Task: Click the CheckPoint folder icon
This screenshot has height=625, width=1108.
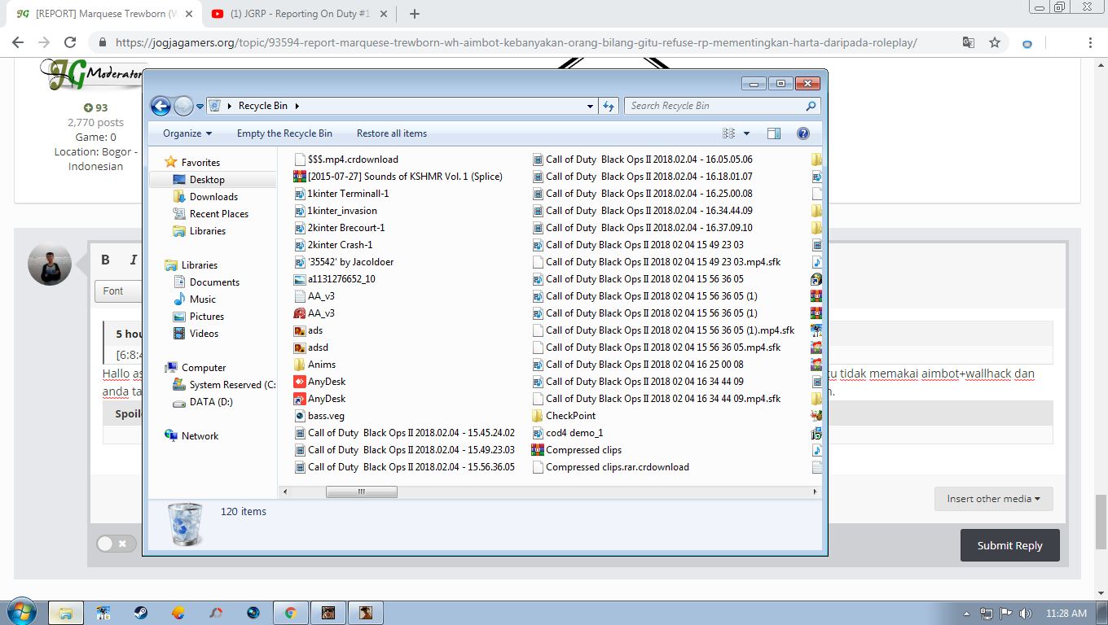Action: 538,416
